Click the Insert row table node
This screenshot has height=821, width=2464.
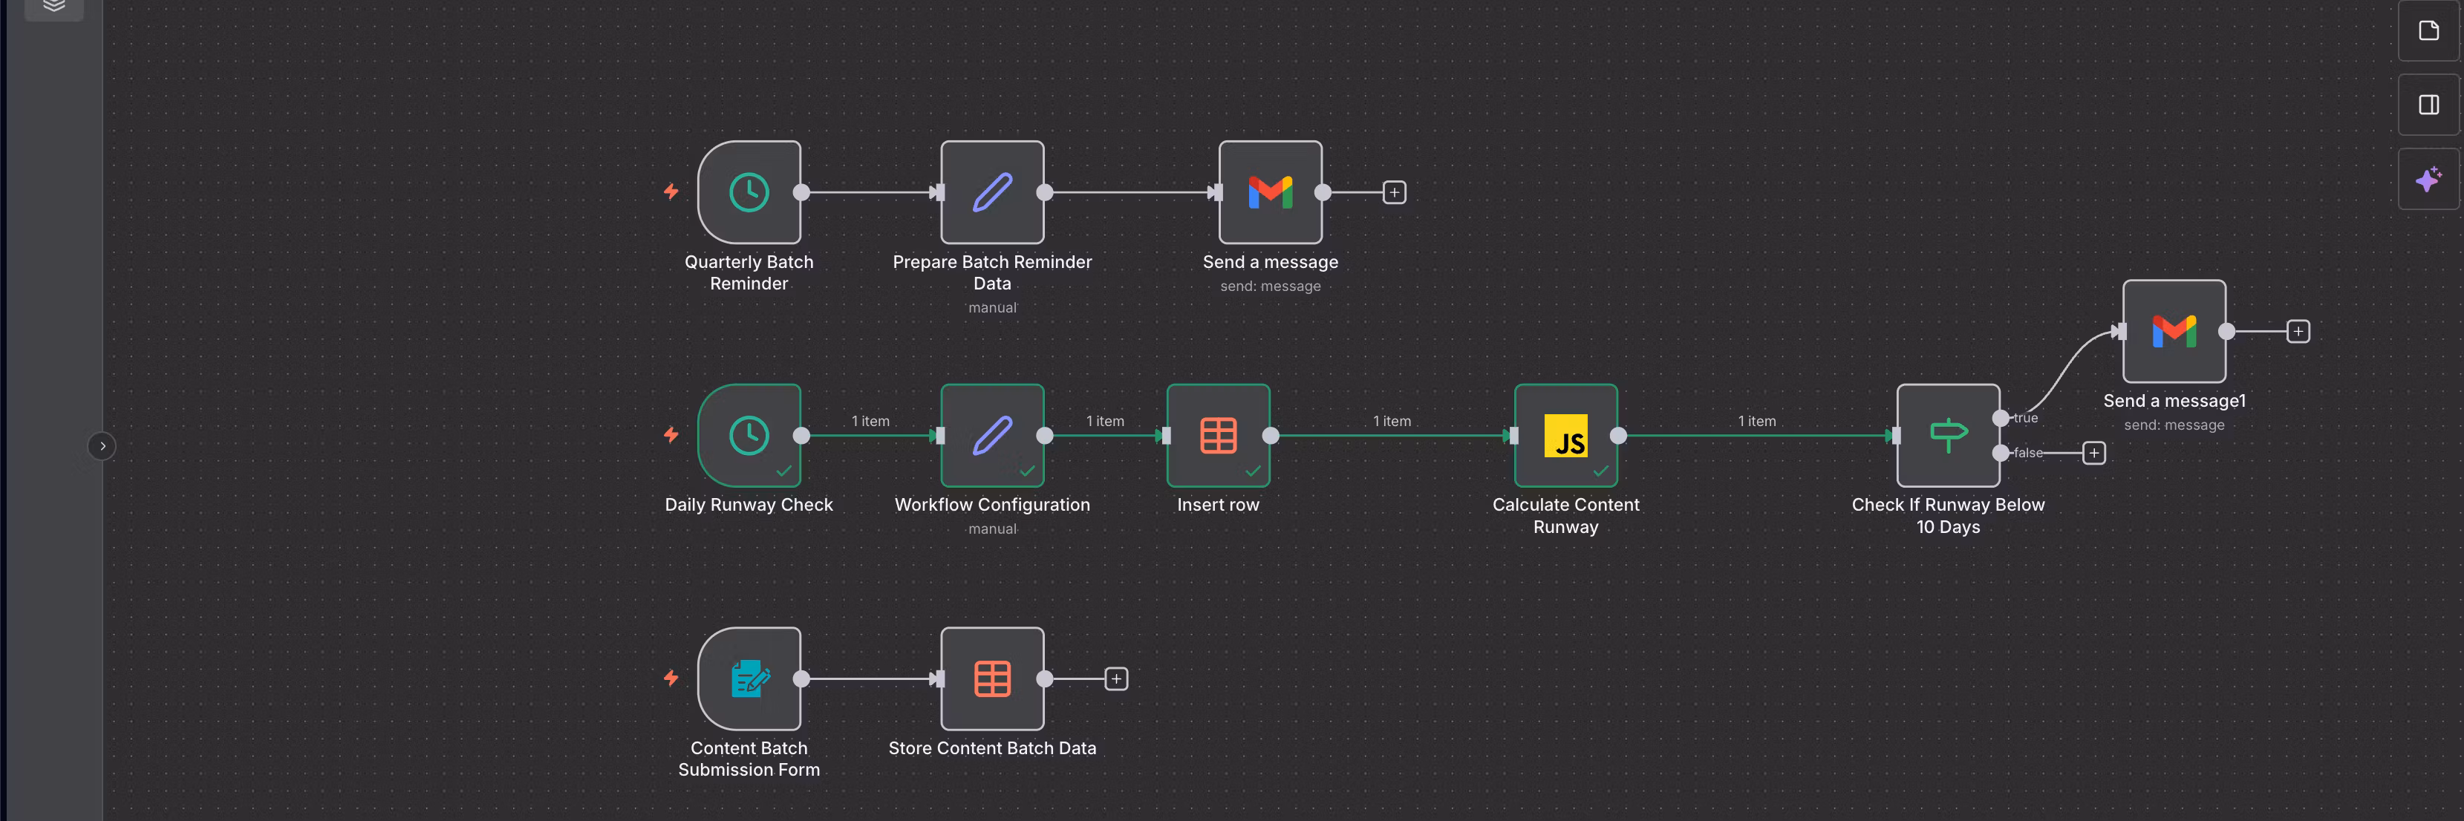coord(1218,436)
